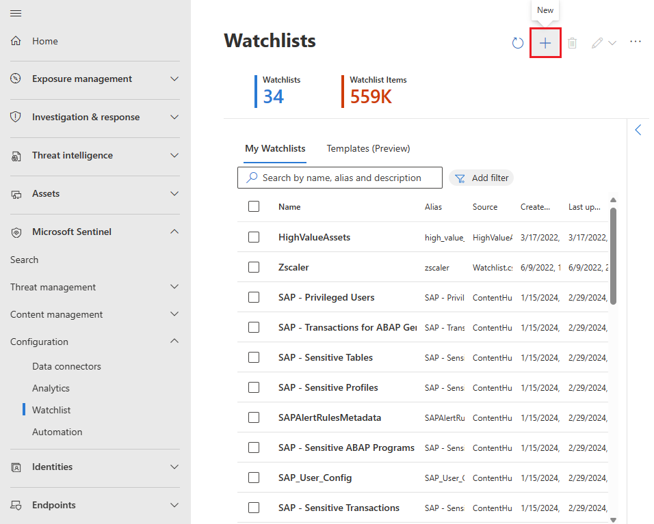Click the New plus icon to add watchlist
Screen dimensions: 654x524
coord(545,42)
